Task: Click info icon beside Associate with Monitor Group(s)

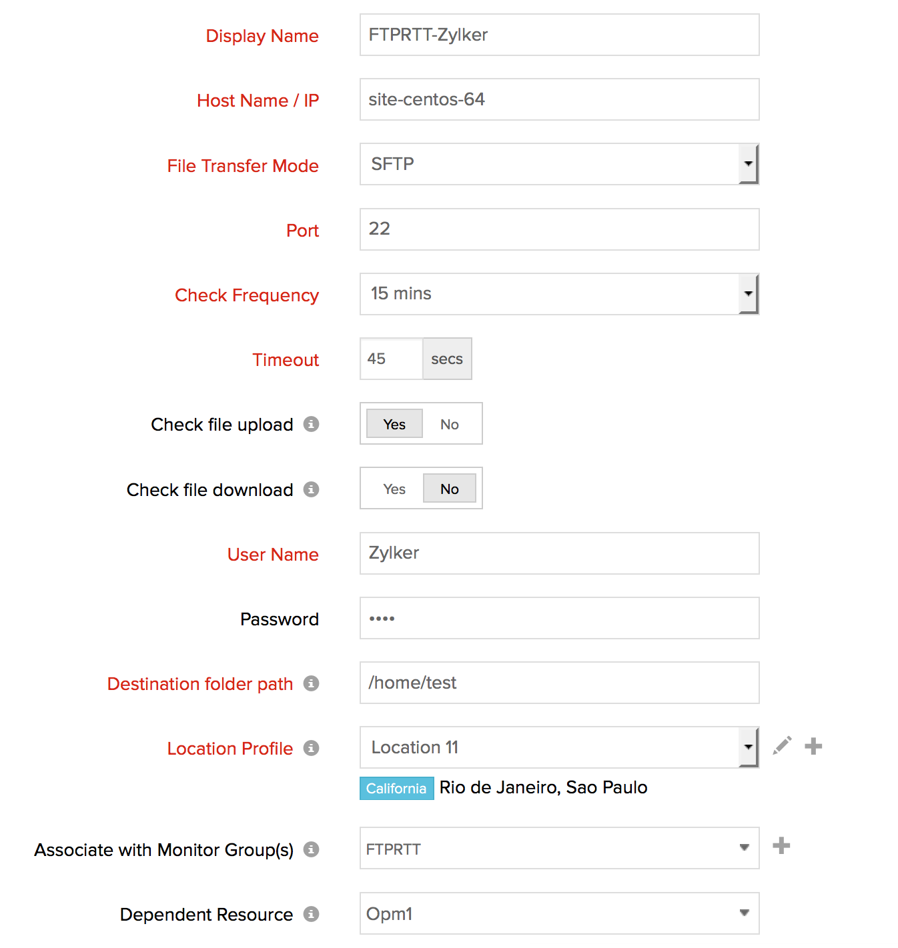Action: (x=311, y=849)
